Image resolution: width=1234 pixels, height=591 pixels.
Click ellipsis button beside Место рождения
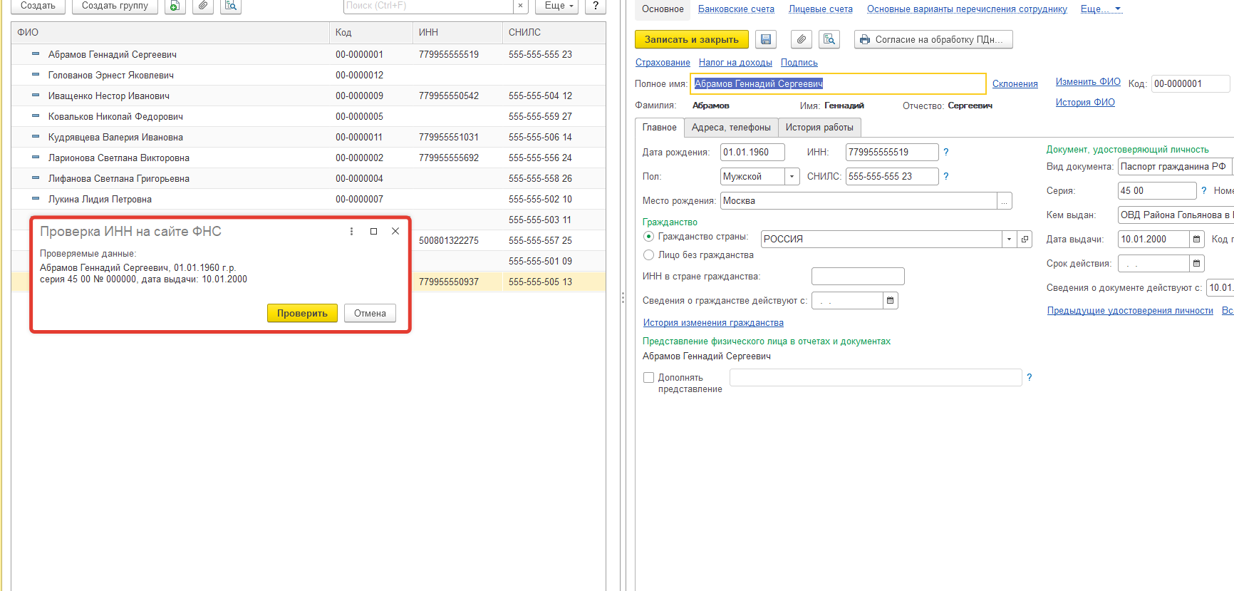[1005, 201]
